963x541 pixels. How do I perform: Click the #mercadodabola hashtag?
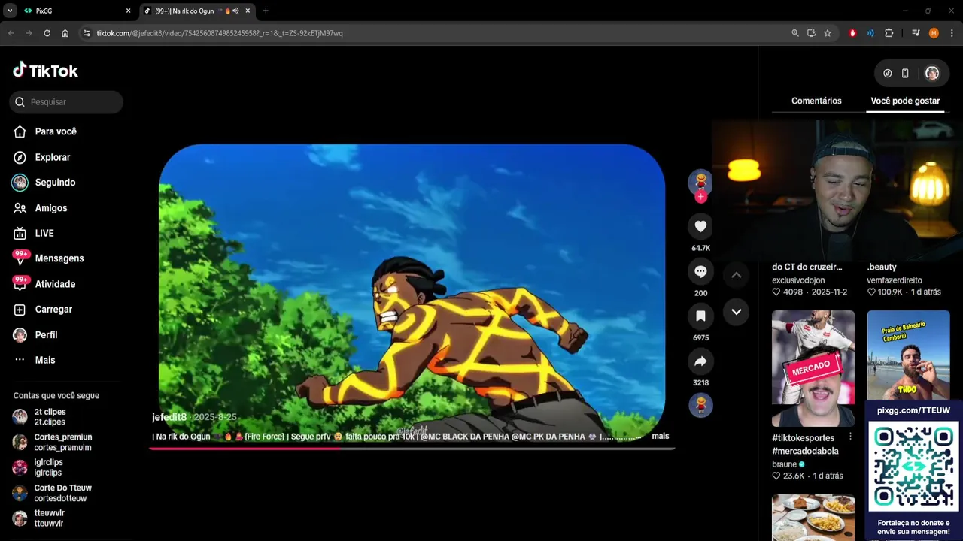tap(805, 451)
